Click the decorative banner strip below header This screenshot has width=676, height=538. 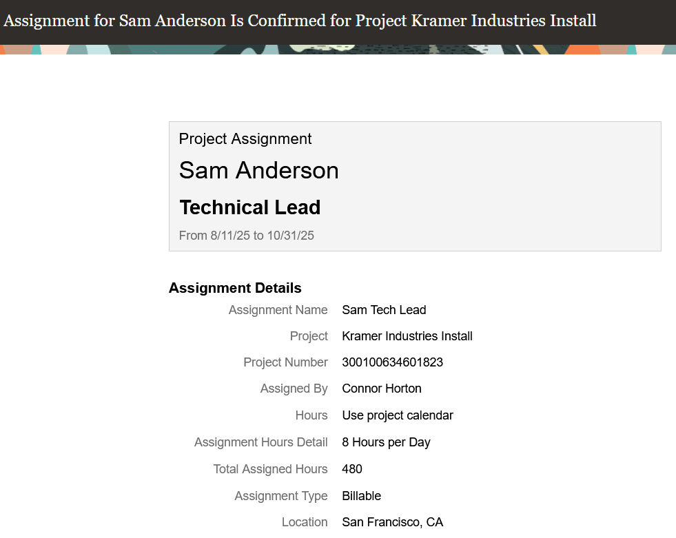pos(338,50)
